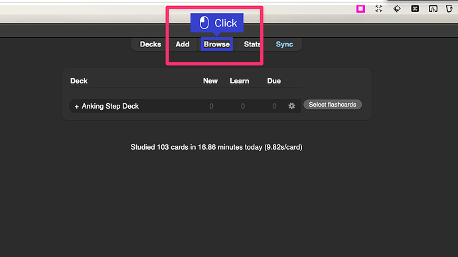Click the Learn column header
This screenshot has height=257, width=458.
(240, 81)
